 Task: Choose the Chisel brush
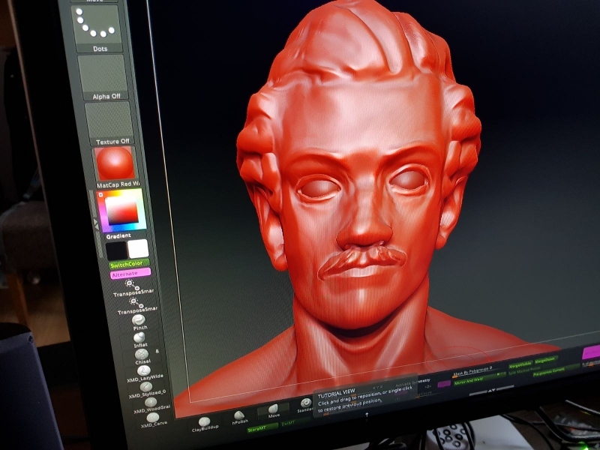[142, 355]
